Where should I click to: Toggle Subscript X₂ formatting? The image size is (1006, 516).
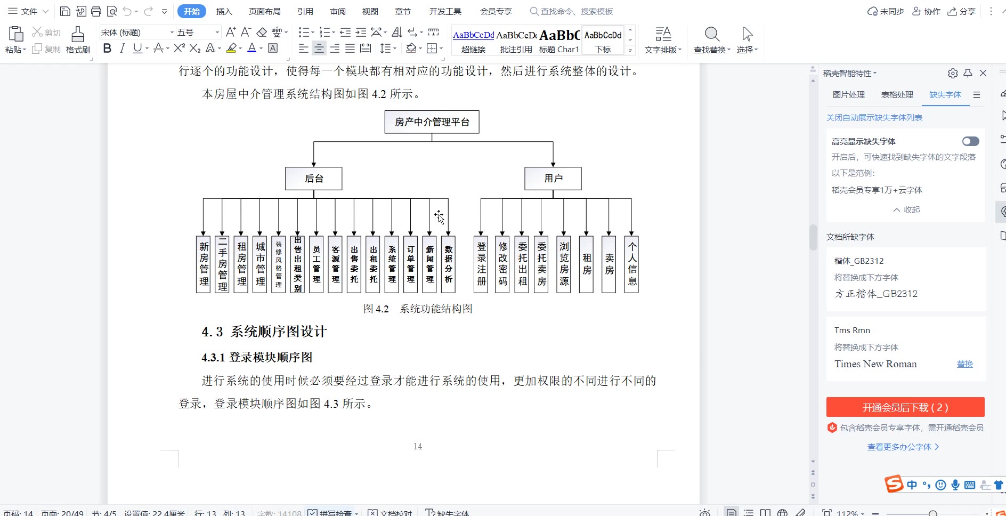tap(195, 49)
